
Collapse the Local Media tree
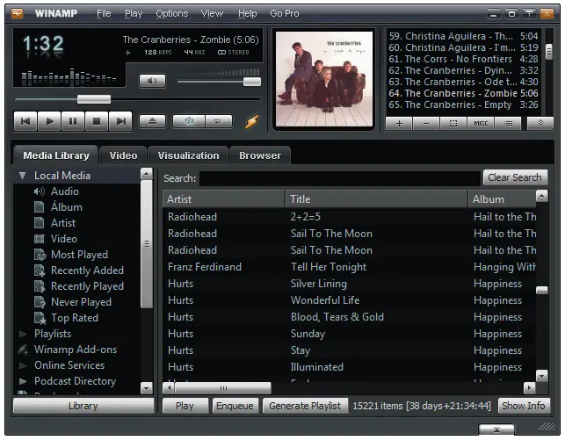[23, 176]
